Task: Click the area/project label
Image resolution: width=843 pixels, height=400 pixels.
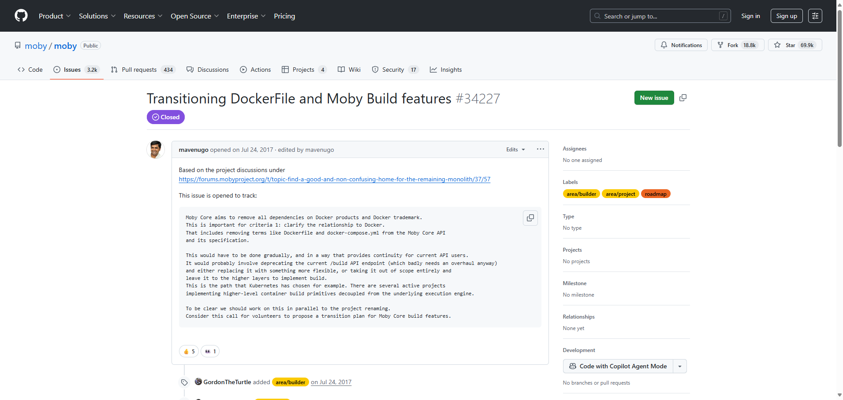Action: point(620,194)
